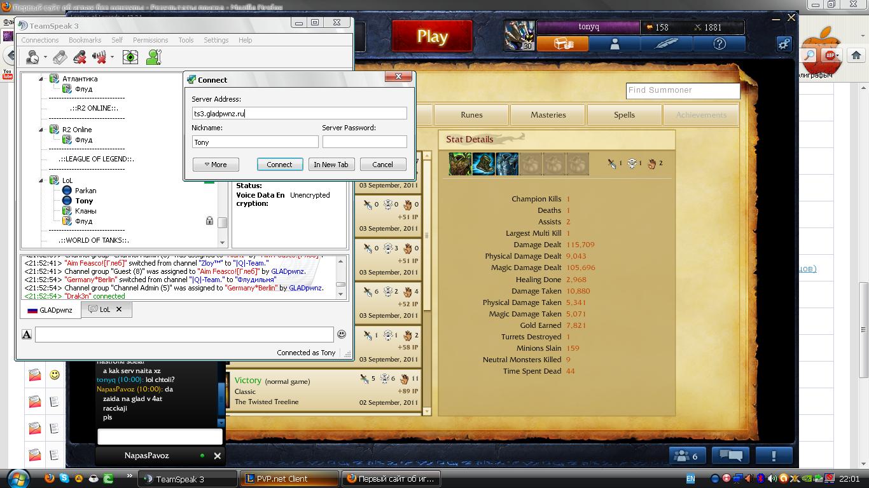The image size is (869, 488).
Task: Collapse the LoL channel tree node
Action: pos(41,180)
